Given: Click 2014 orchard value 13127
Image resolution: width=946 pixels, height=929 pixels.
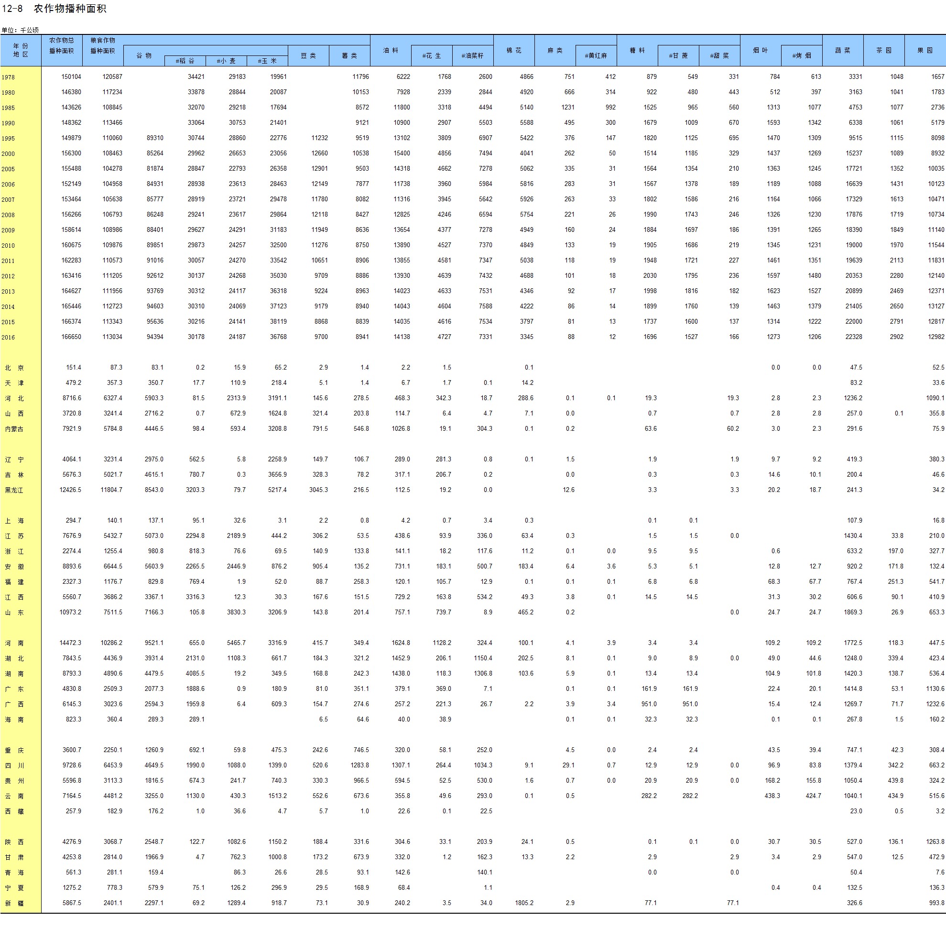Looking at the screenshot, I should pos(936,306).
